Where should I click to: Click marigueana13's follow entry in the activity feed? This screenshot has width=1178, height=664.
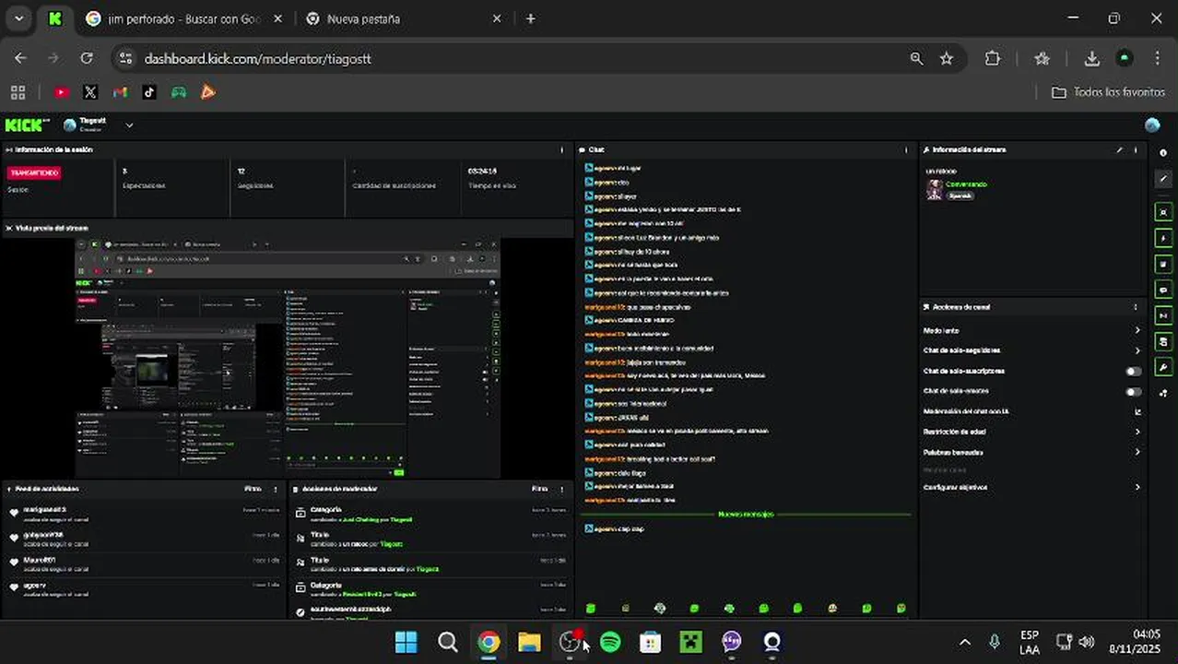click(x=144, y=513)
